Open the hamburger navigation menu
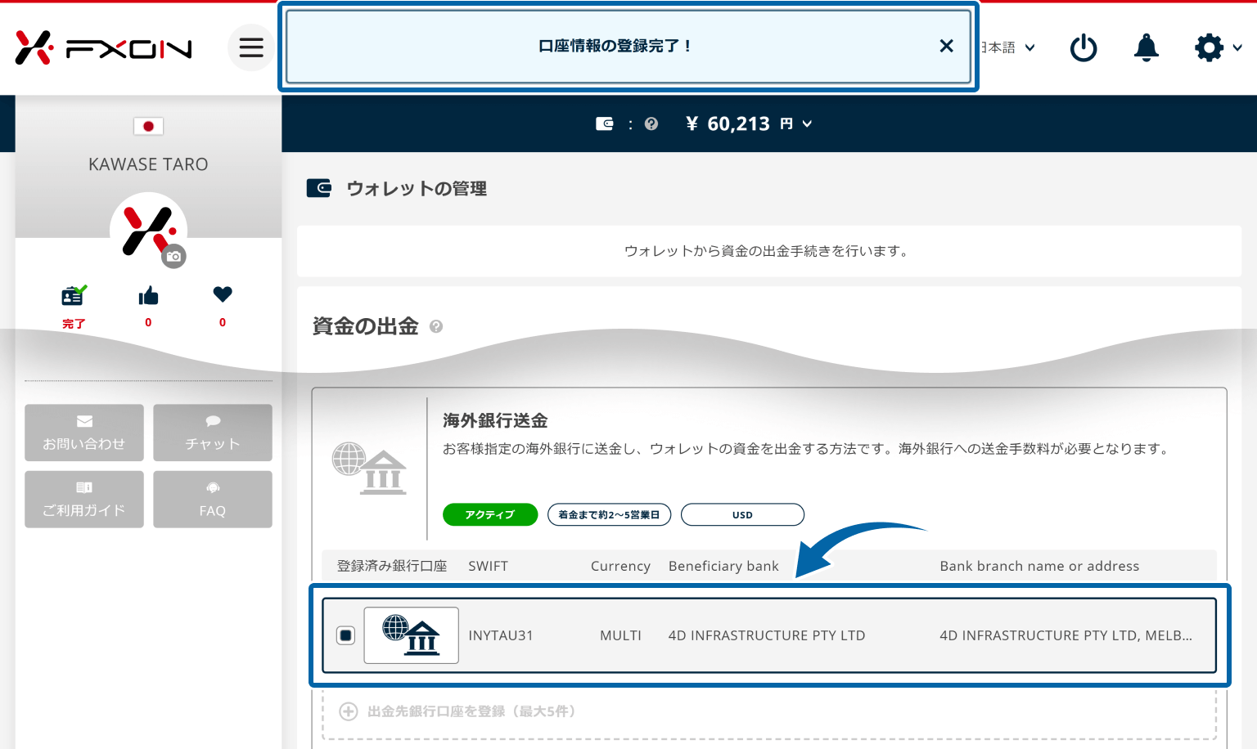 (x=251, y=47)
